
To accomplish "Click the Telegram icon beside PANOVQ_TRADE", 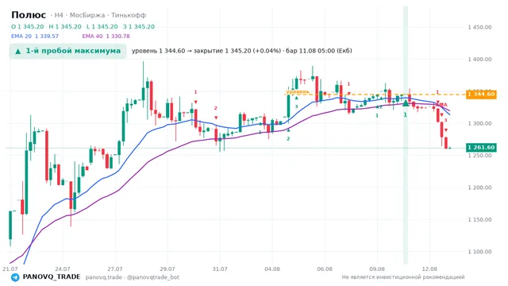I will coord(15,277).
